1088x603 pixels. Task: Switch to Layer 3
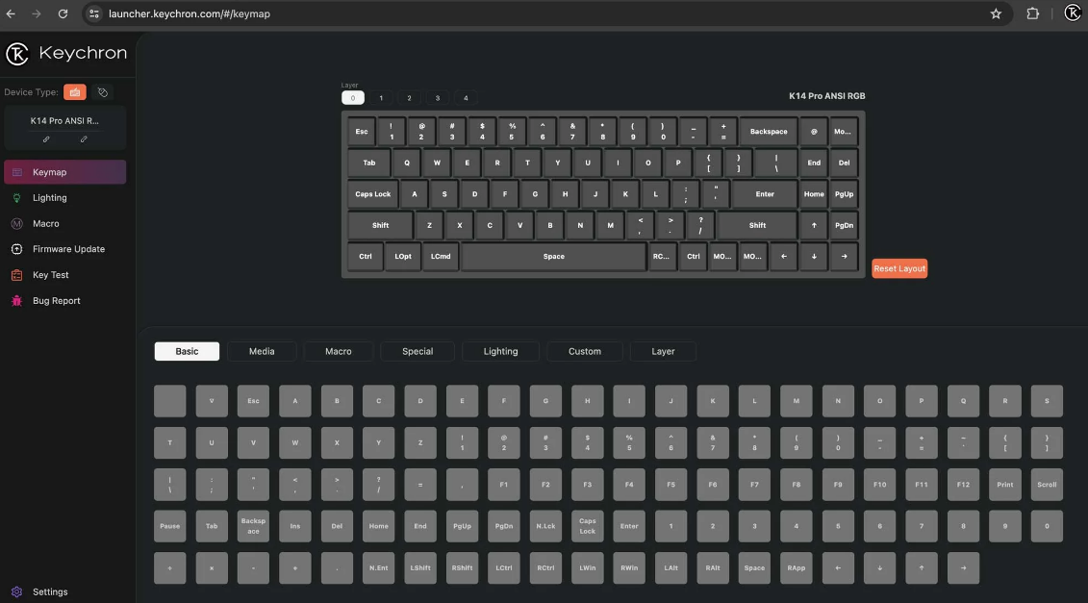click(437, 98)
